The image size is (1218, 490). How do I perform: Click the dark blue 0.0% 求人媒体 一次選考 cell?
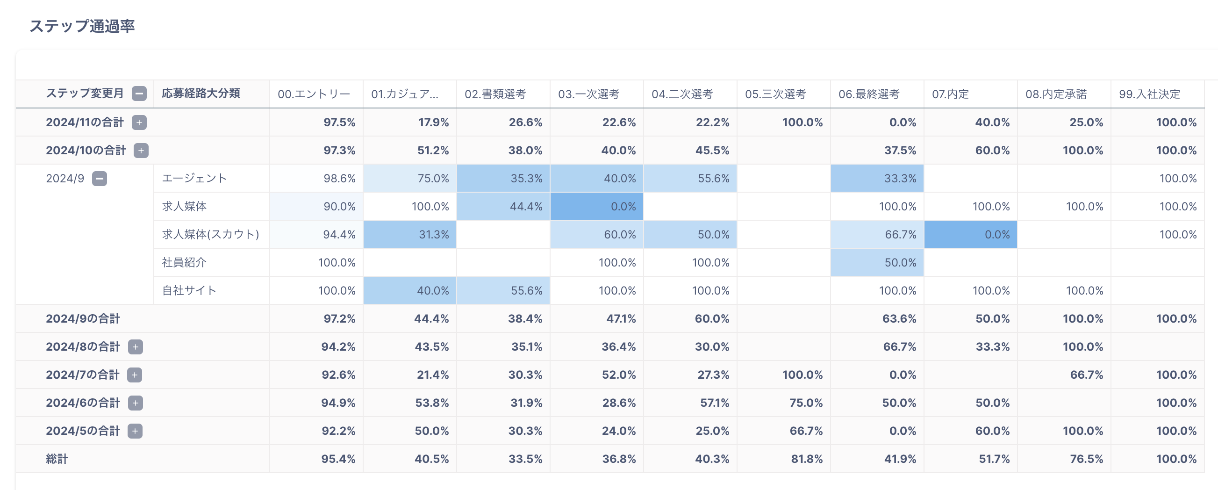coord(597,207)
